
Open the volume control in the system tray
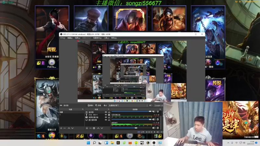(244, 143)
